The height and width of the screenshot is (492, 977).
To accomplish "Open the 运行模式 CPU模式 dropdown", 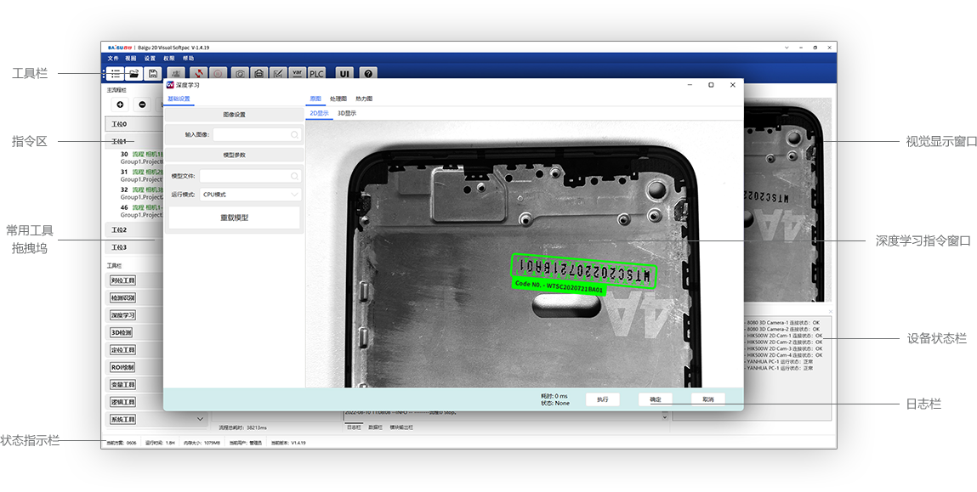I will click(251, 195).
